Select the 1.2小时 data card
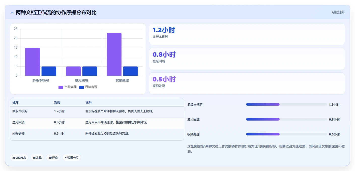The width and height of the screenshot is (355, 171). (247, 34)
